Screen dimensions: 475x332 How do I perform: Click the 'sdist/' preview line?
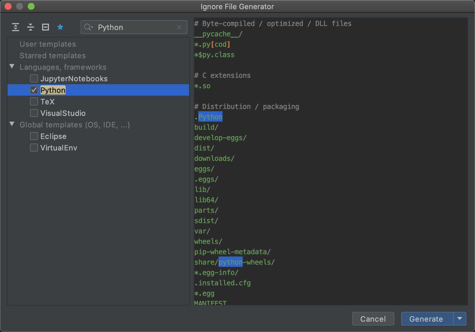point(206,221)
